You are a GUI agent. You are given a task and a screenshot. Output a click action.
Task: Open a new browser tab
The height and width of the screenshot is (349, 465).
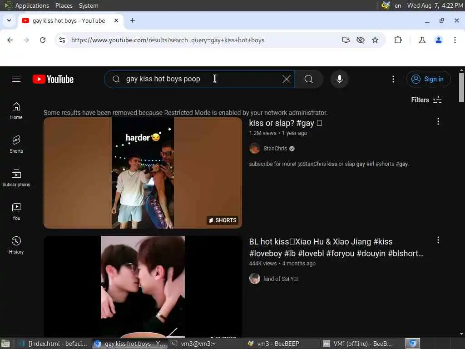click(x=133, y=20)
